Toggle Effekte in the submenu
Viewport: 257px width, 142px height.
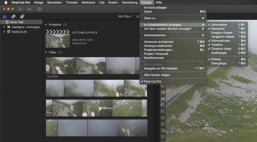(x=227, y=59)
